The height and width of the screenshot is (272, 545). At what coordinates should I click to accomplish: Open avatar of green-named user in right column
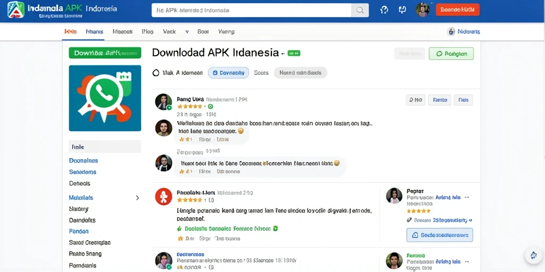[x=394, y=260]
